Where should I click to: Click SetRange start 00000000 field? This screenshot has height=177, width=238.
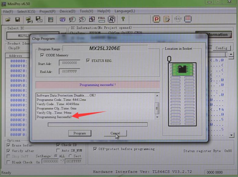(50, 161)
